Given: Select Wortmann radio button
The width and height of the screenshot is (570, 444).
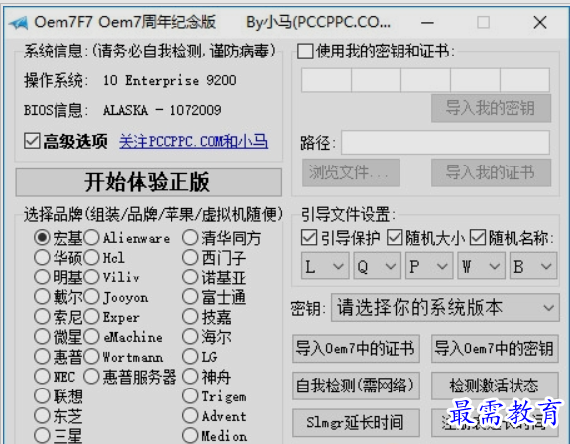Looking at the screenshot, I should [x=91, y=357].
